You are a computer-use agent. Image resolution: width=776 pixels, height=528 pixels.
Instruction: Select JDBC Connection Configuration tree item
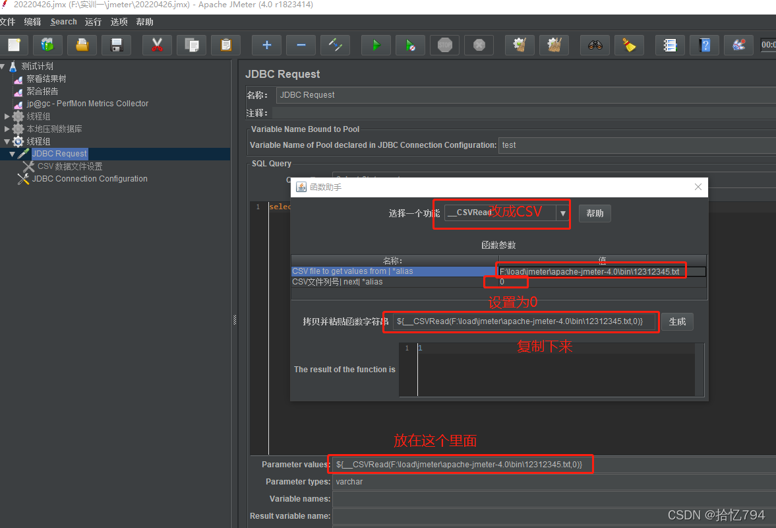pos(90,179)
